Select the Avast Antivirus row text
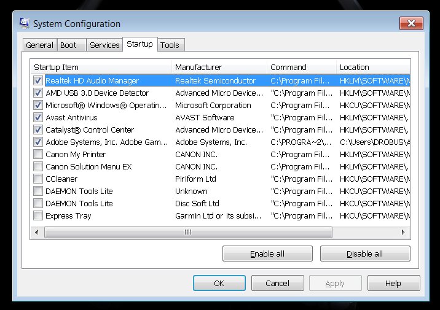 [71, 117]
